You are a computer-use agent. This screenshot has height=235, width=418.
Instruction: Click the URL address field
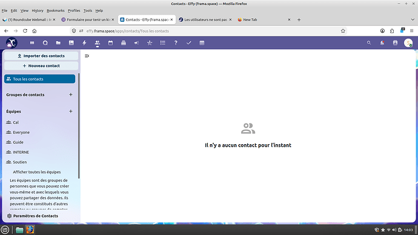[208, 31]
